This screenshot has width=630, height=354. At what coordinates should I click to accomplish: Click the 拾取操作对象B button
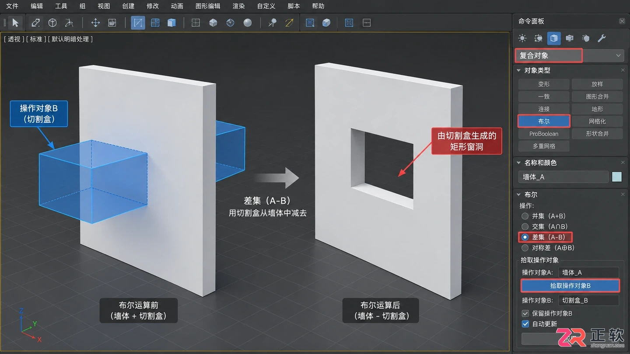click(570, 285)
